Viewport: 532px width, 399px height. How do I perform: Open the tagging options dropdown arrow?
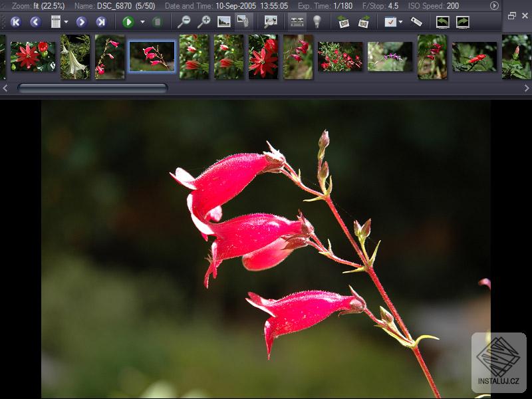tap(402, 22)
